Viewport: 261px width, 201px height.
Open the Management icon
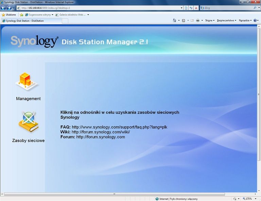(27, 81)
